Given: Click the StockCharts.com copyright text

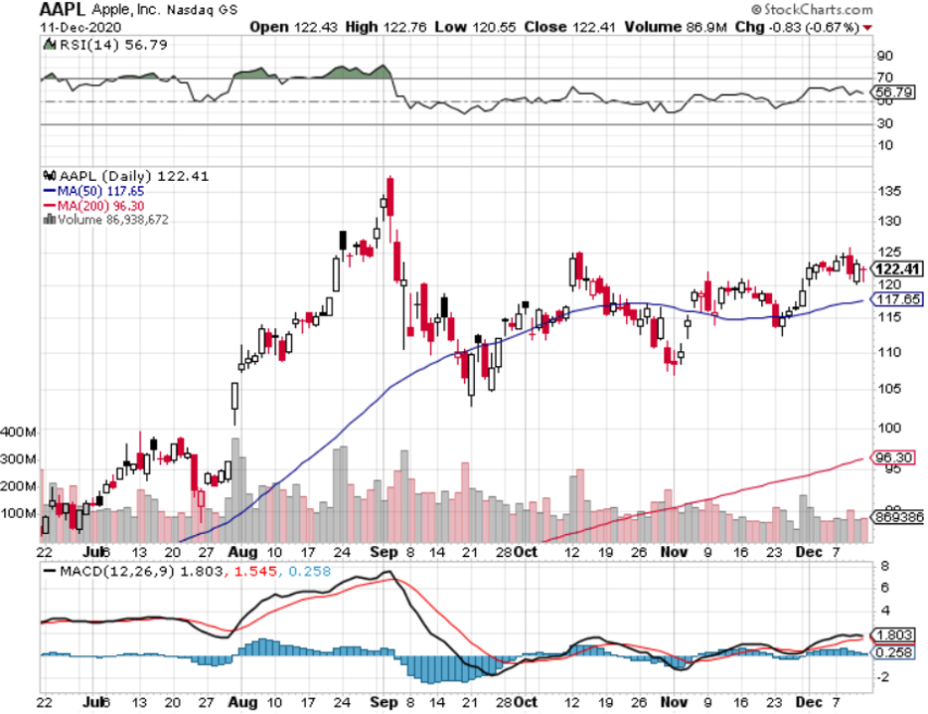Looking at the screenshot, I should pos(812,10).
